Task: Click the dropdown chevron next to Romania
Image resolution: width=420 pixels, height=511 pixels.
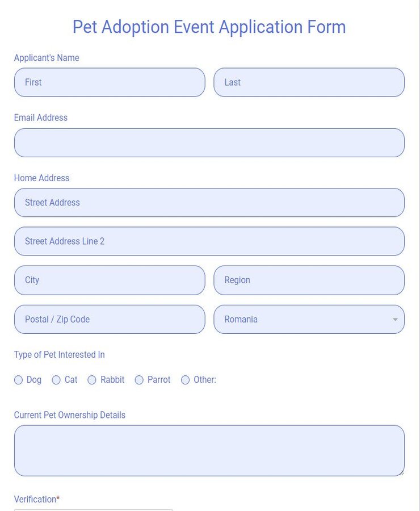Action: (396, 319)
